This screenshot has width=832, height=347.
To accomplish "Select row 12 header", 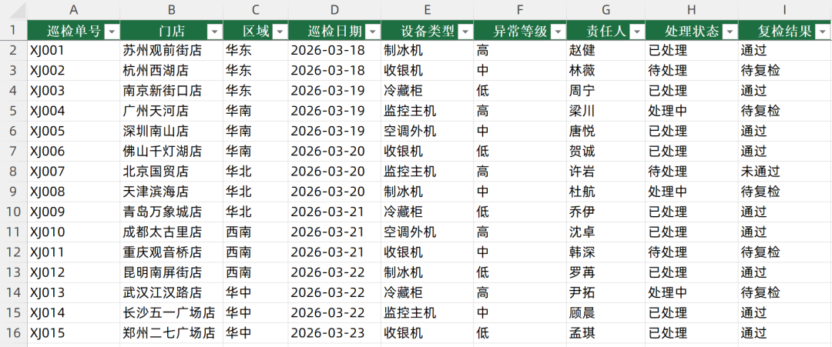I will pos(13,252).
